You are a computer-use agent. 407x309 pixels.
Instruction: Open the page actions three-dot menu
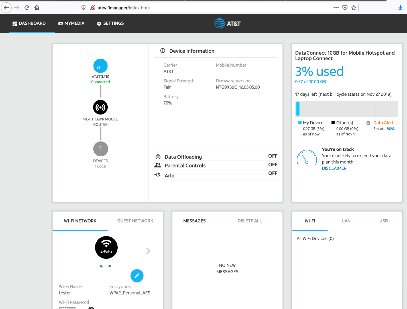[x=336, y=8]
